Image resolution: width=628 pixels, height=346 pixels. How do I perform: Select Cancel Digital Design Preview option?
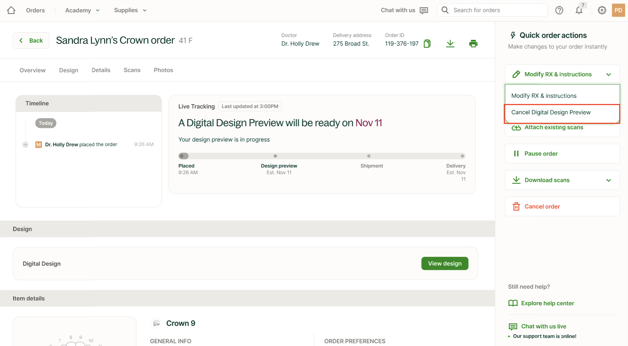point(551,112)
